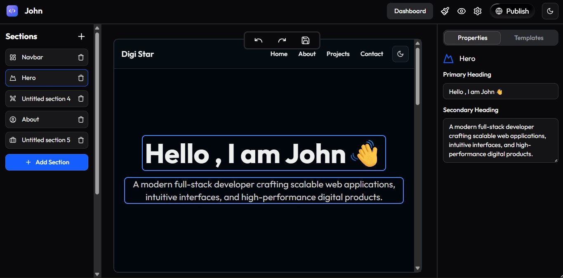Toggle dark mode in Digi Star navbar
The height and width of the screenshot is (278, 563).
(400, 54)
